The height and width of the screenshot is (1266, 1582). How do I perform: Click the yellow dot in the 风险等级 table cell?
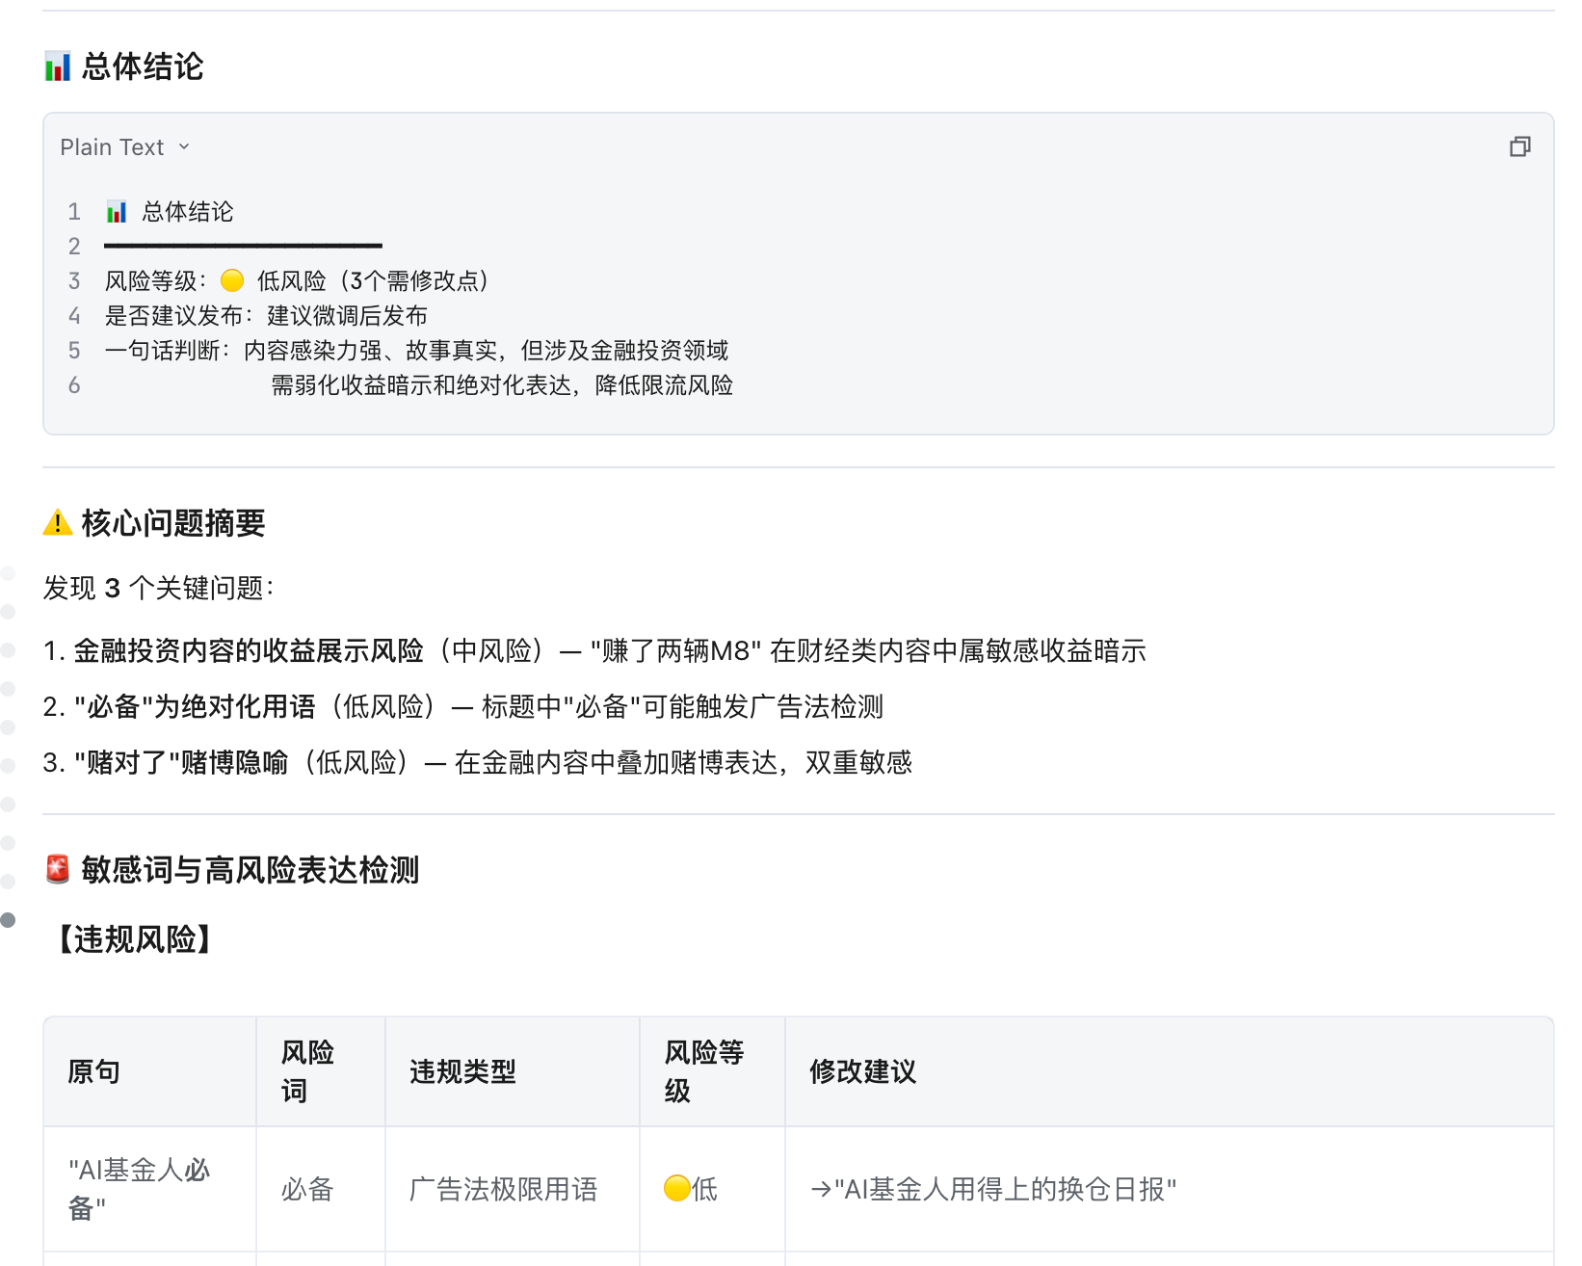(x=676, y=1188)
